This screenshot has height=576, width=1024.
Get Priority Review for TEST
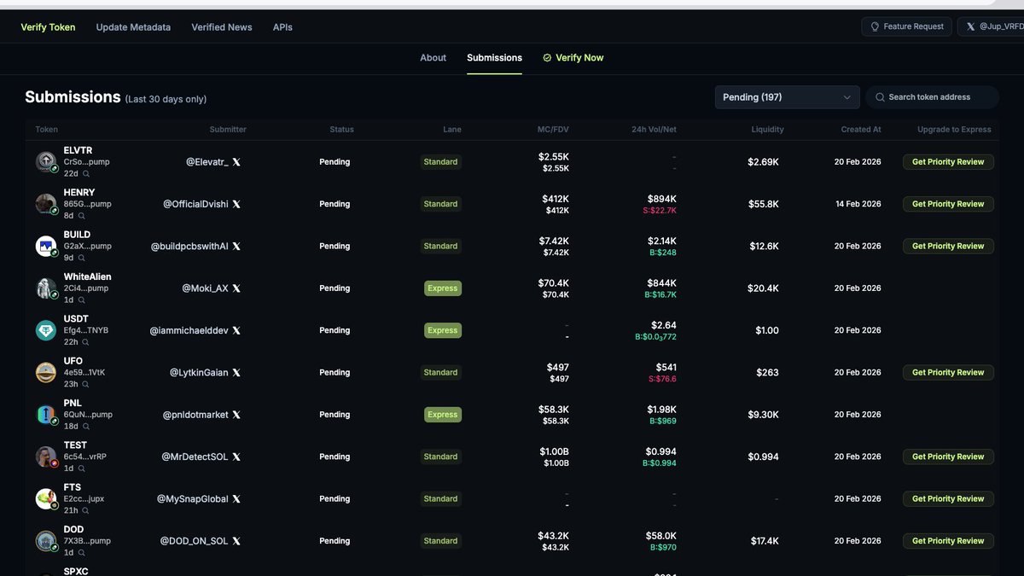coord(948,457)
